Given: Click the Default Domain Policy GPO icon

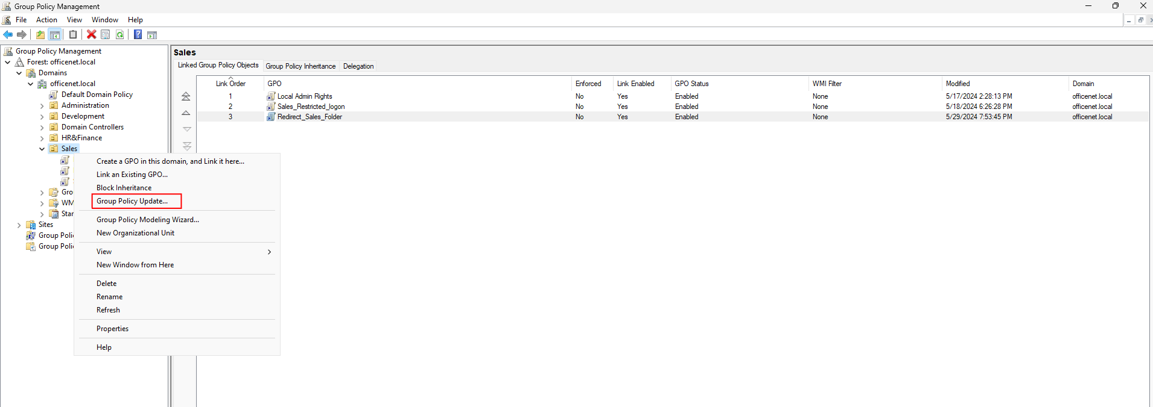Looking at the screenshot, I should point(54,95).
